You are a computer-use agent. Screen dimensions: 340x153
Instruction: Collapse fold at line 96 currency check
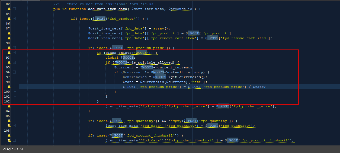[x=14, y=72]
